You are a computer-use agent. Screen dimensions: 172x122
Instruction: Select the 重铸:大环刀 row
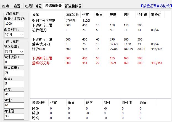[98, 44]
